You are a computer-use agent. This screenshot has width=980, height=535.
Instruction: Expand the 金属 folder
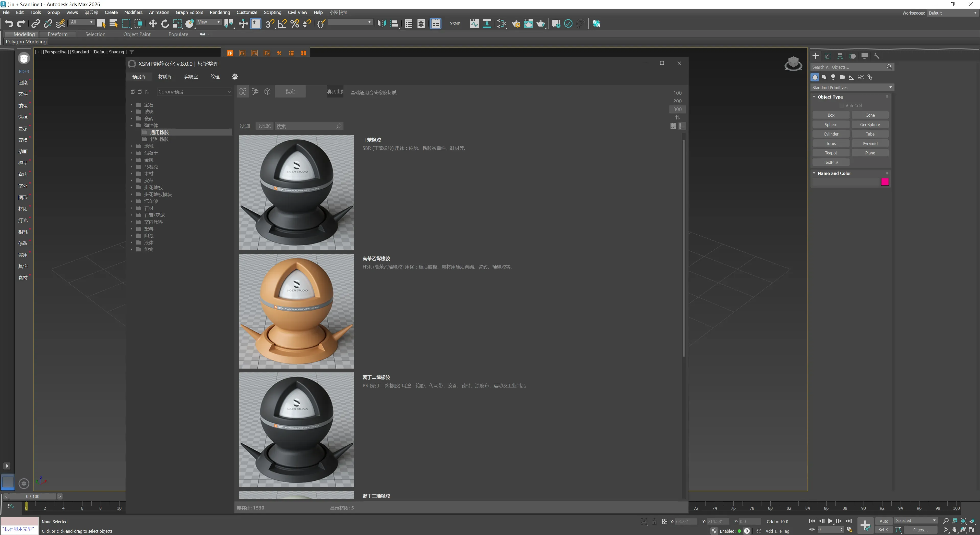click(x=131, y=160)
